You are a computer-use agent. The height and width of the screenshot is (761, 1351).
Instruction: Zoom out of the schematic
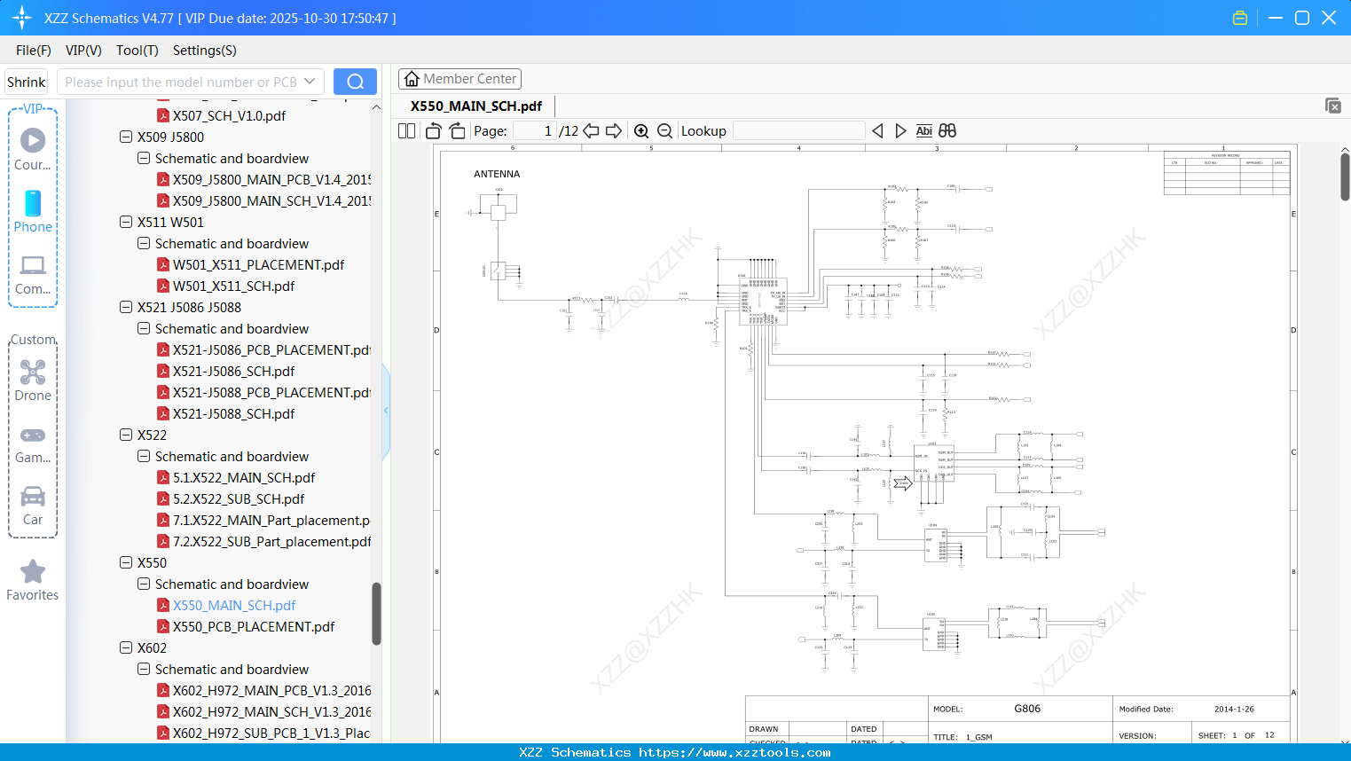(664, 130)
